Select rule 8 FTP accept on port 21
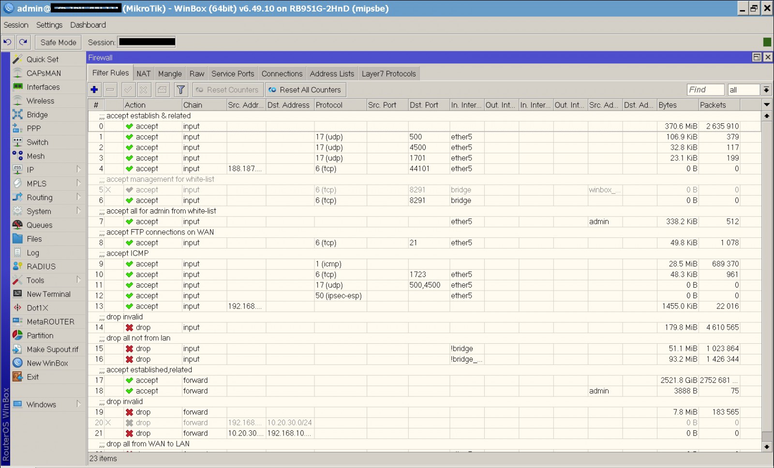 424,243
